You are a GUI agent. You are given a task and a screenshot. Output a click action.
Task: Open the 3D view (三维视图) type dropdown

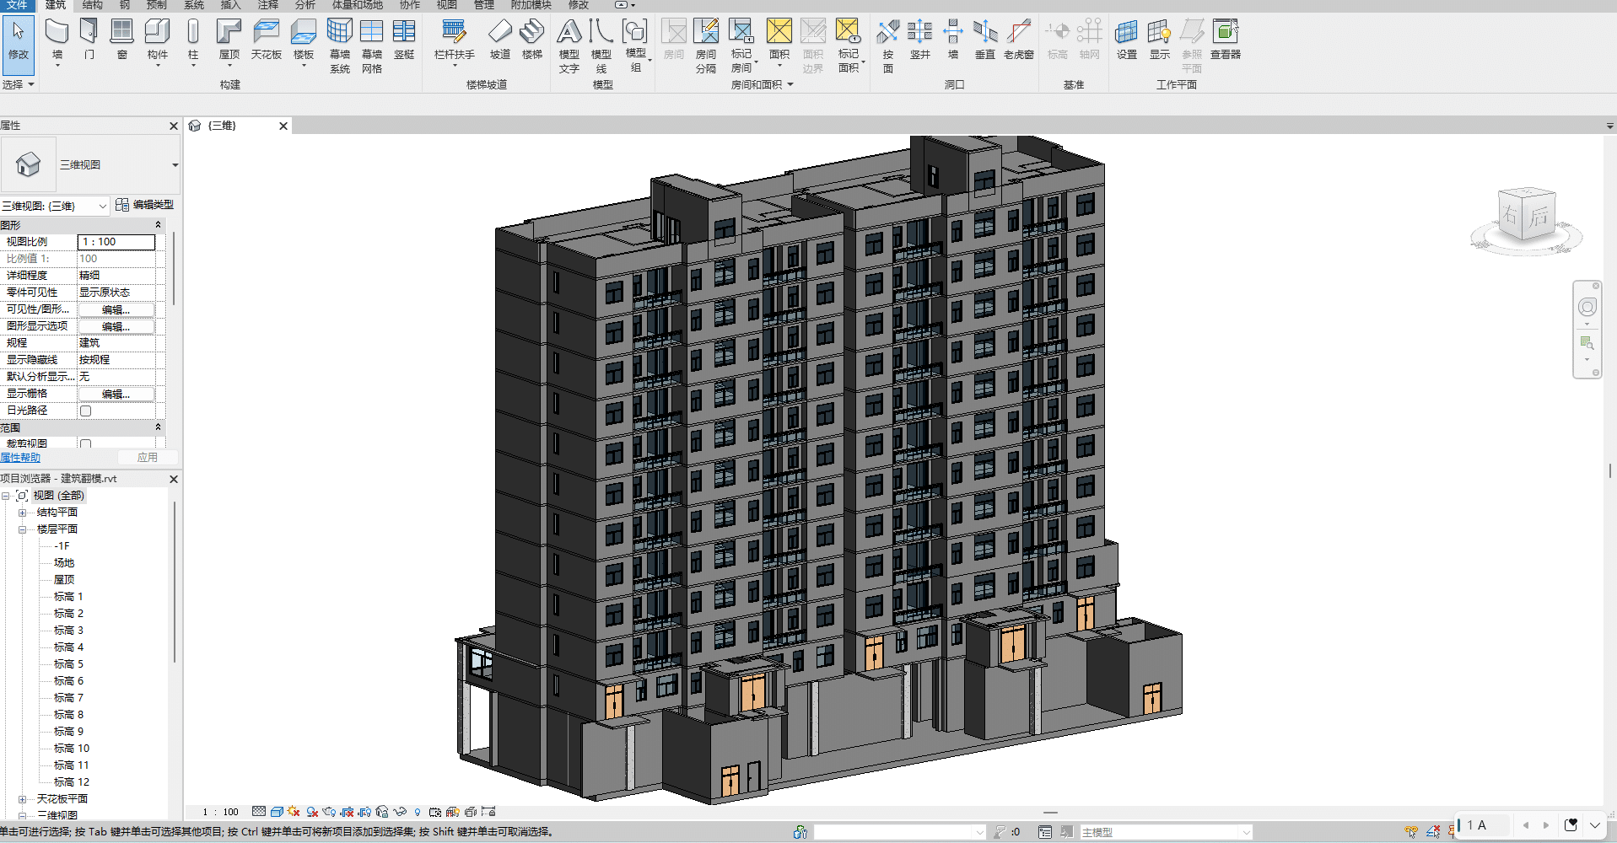175,165
